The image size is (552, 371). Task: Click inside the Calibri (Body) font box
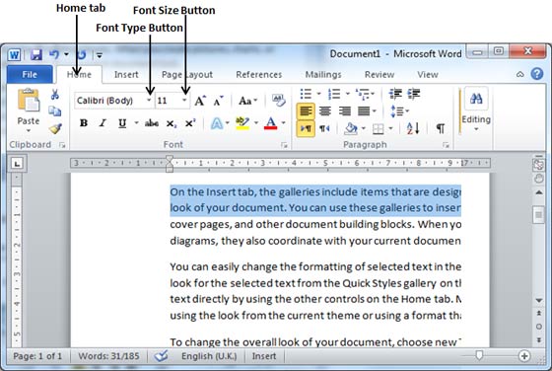[x=109, y=101]
